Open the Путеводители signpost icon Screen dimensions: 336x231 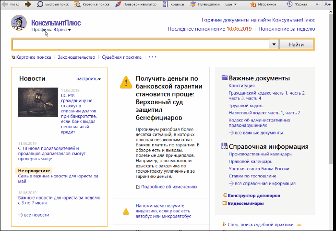click(193, 4)
